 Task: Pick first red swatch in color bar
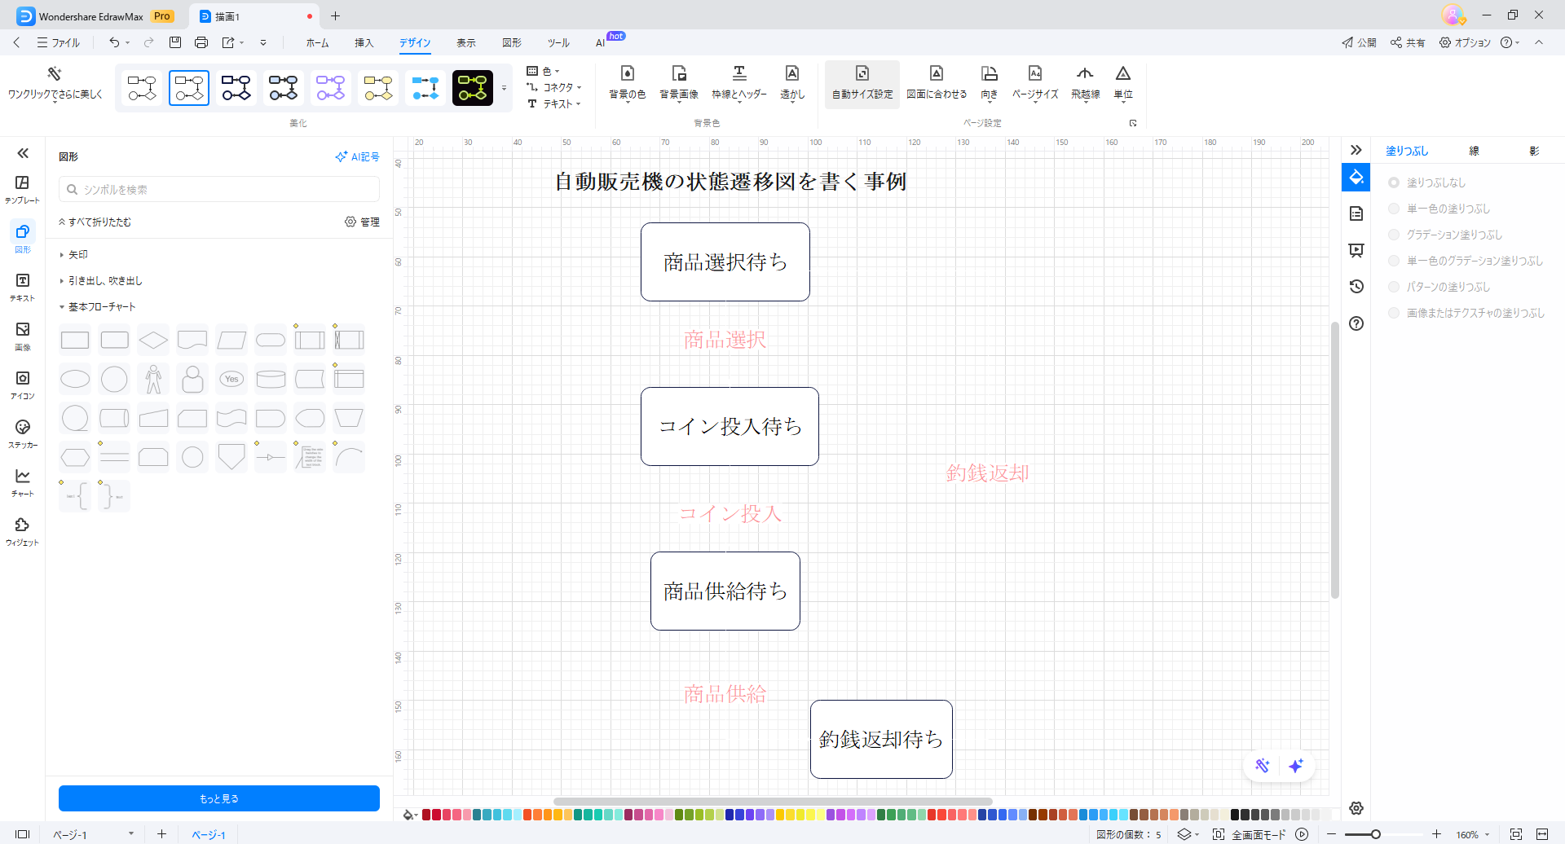[x=426, y=815]
